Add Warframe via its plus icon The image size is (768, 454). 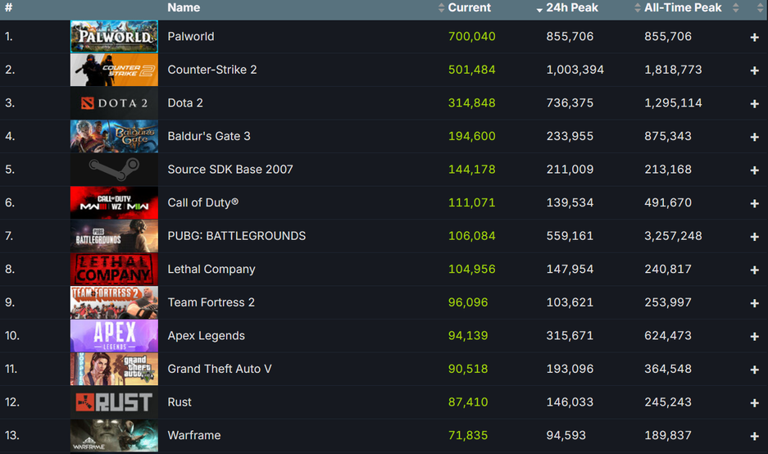click(754, 436)
